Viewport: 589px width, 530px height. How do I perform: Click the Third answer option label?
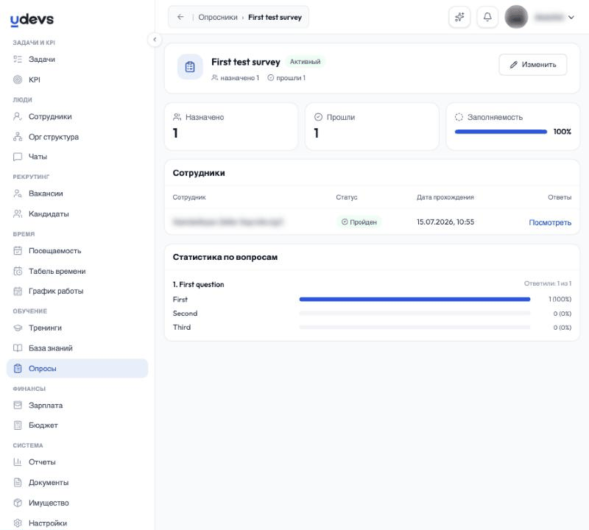coord(182,327)
